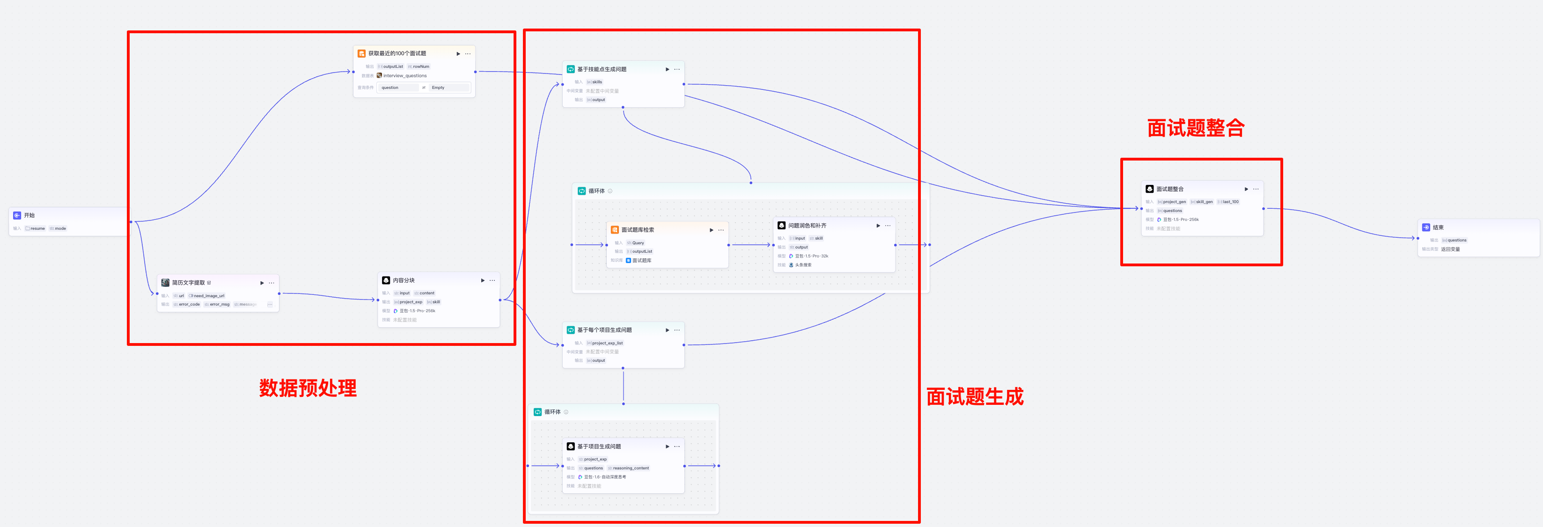Run the 获取最近的100个面试题 node
This screenshot has height=527, width=1543.
pos(458,54)
